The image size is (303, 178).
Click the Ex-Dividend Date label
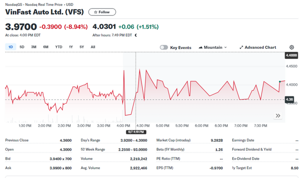[x=246, y=159]
